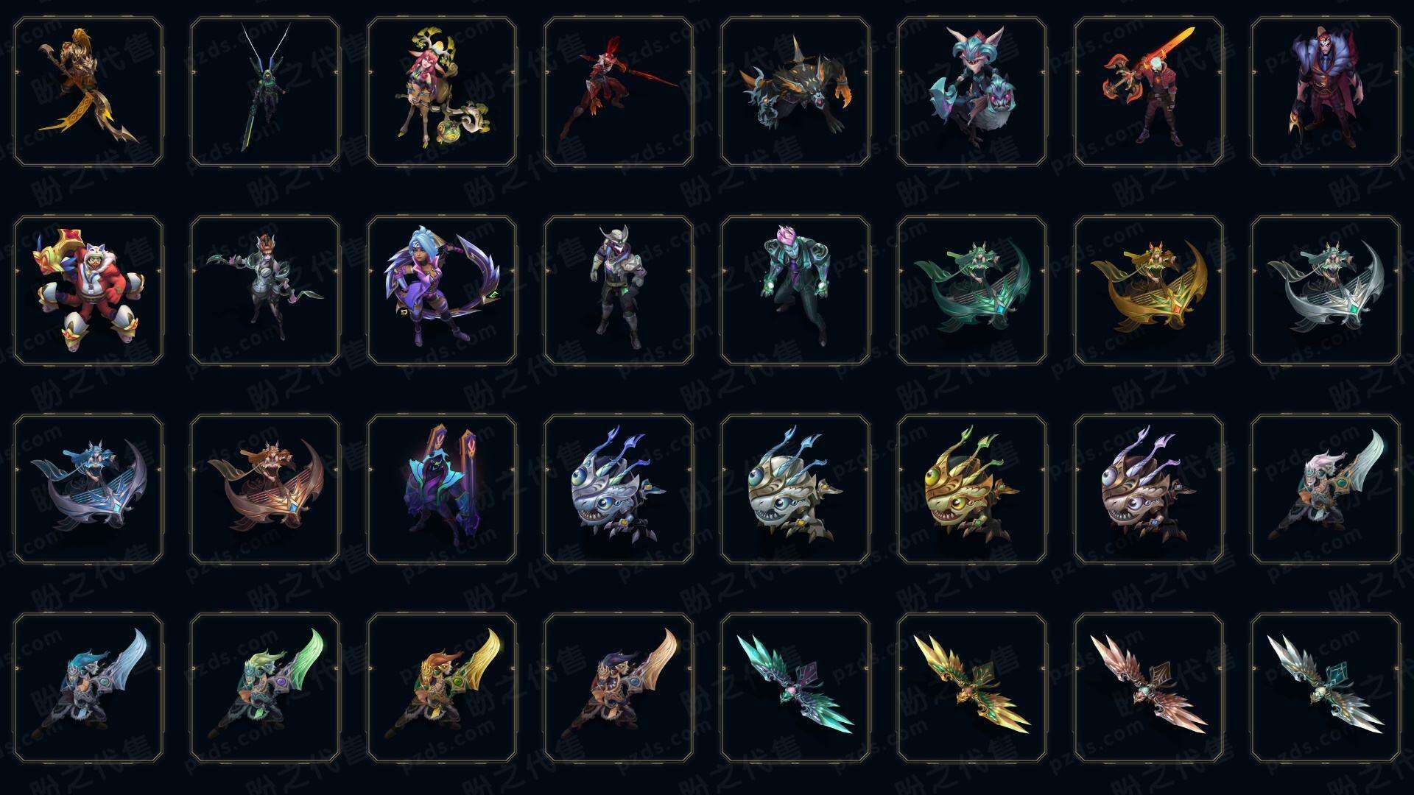Click the pink-headed zombie in green suit

point(795,291)
